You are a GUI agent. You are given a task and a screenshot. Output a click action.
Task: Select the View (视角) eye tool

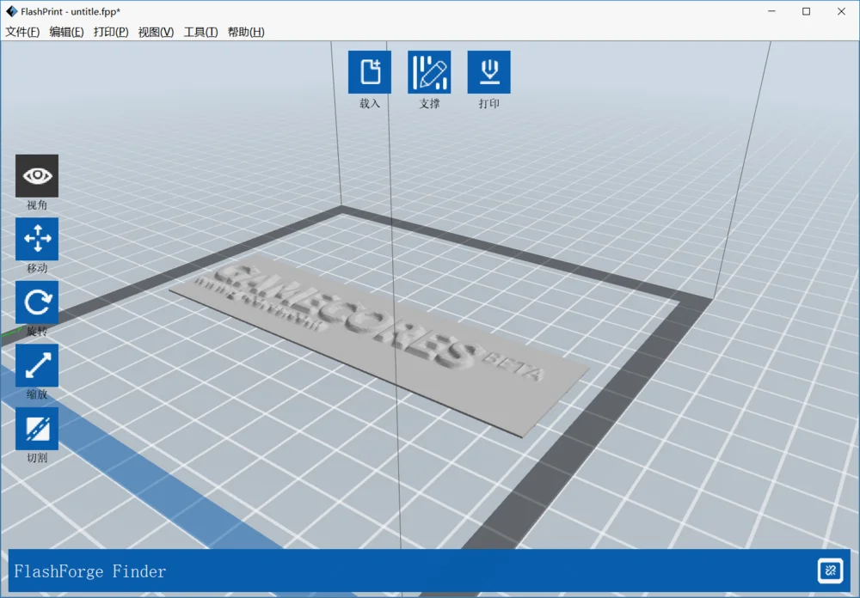click(37, 175)
